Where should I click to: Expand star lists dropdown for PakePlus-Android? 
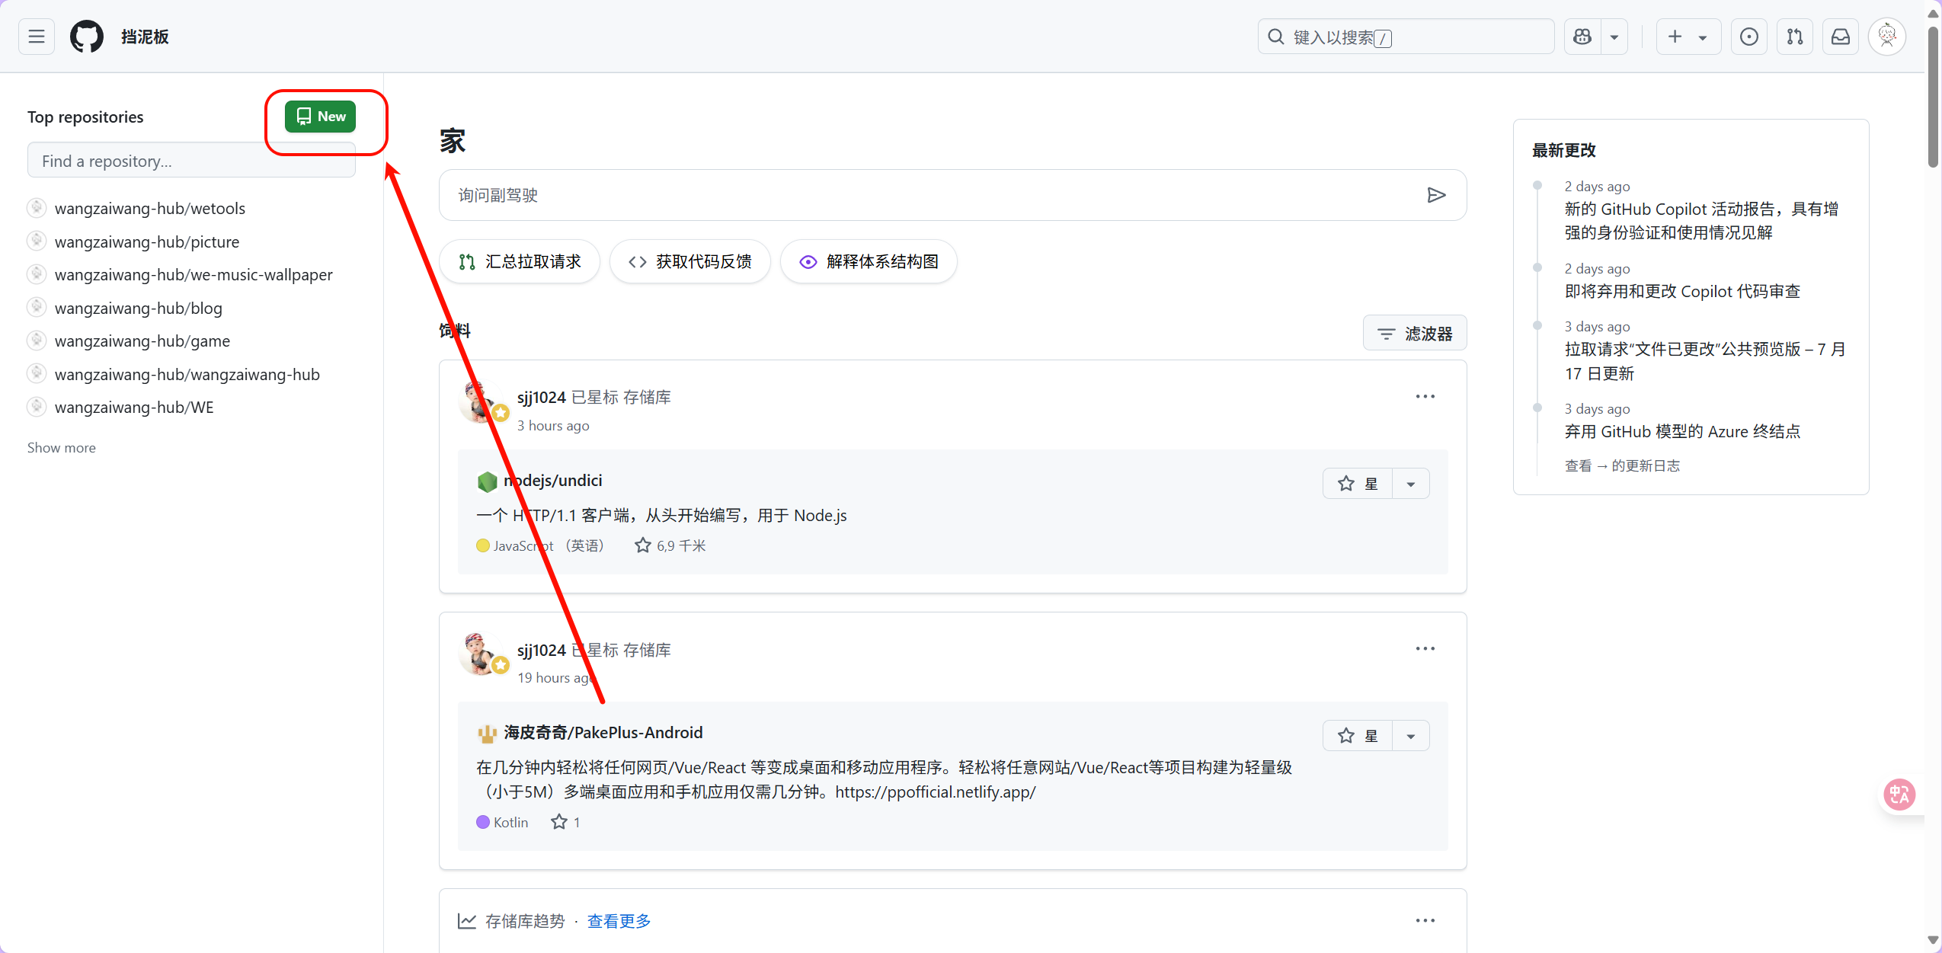[1411, 737]
